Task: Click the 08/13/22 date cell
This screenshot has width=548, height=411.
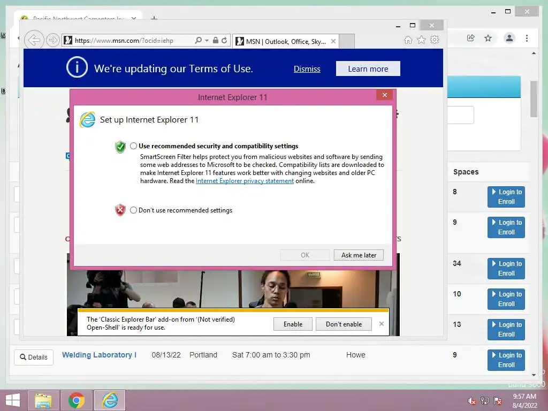Action: click(166, 355)
